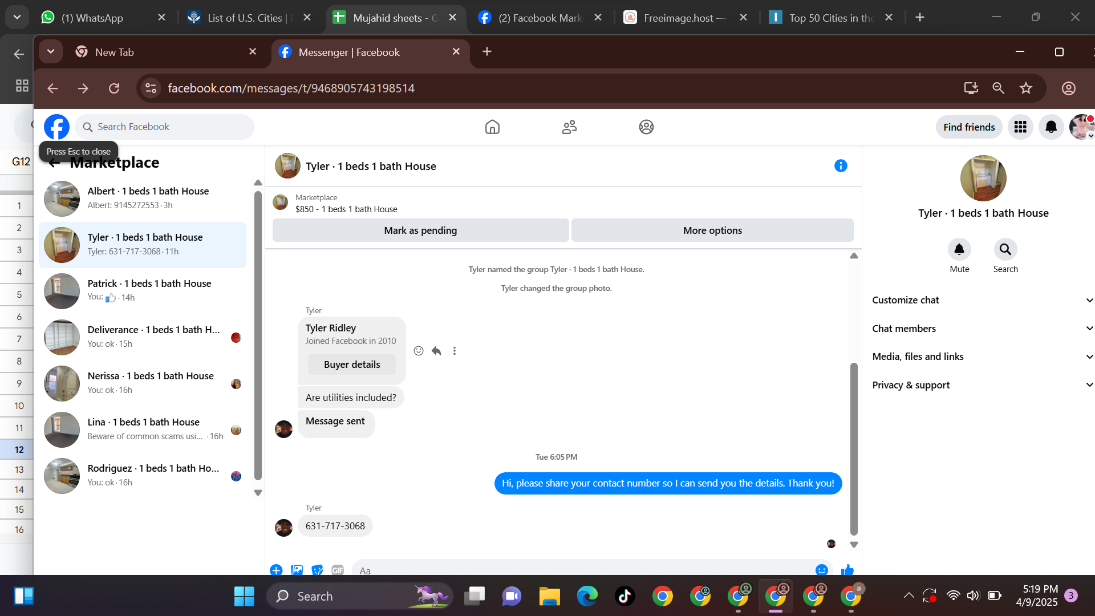Open Facebook notifications bell
The image size is (1095, 616).
pyautogui.click(x=1051, y=127)
